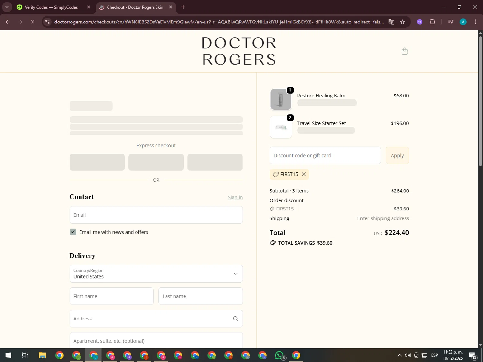Go back to previous page

pyautogui.click(x=8, y=22)
